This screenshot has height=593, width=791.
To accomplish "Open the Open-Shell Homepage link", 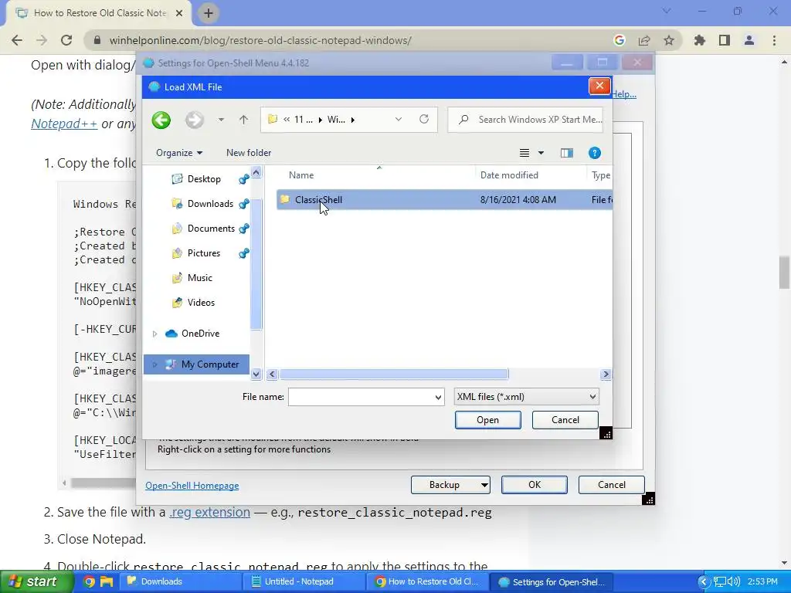I will click(x=192, y=486).
